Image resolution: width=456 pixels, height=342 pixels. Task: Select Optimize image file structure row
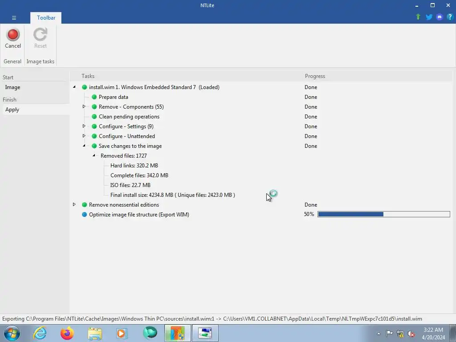(x=139, y=215)
